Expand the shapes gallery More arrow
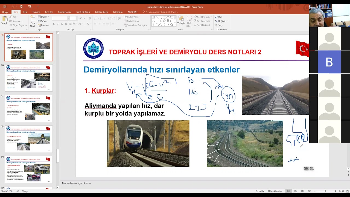 175,25
